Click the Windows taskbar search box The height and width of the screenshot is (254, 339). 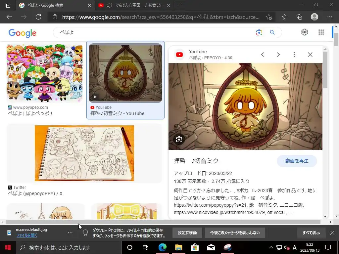[69, 247]
